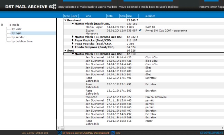Image resolution: width=224 pixels, height=135 pixels.
Task: Open the 'by deletion time' view
Action: click(22, 41)
